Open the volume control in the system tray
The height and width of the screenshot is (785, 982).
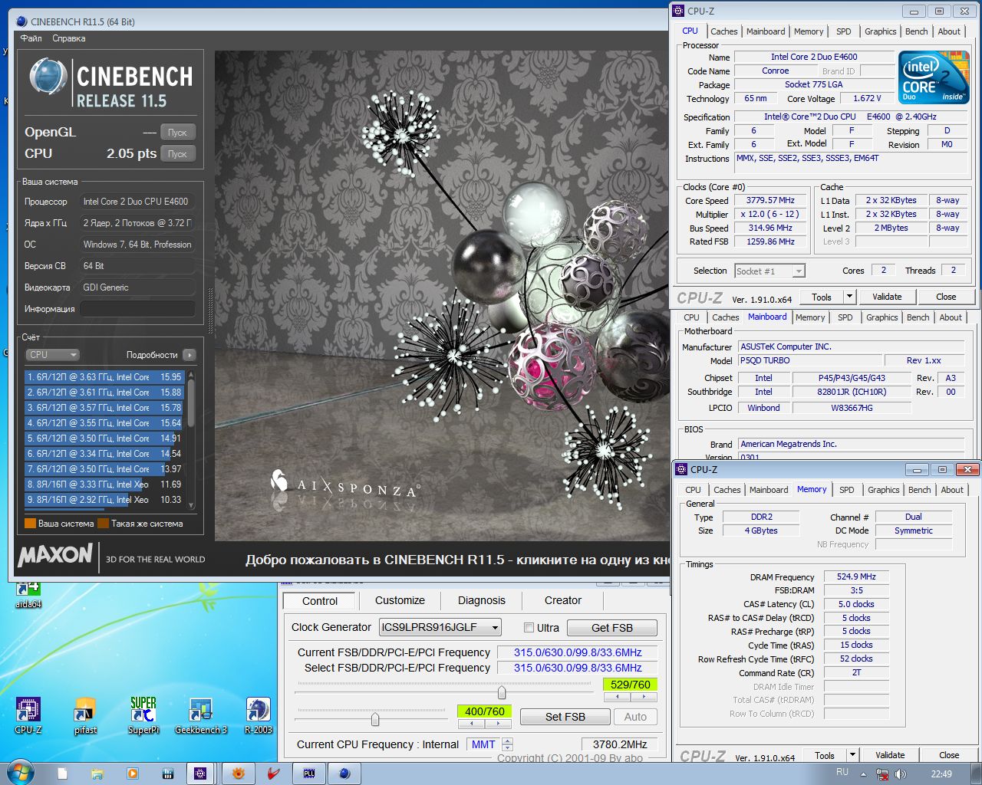coord(901,774)
